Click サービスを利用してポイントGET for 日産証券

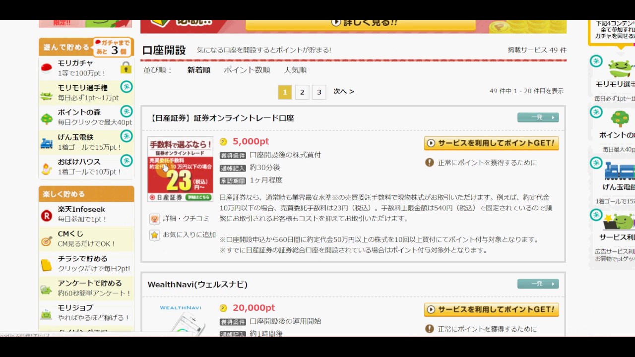coord(492,143)
